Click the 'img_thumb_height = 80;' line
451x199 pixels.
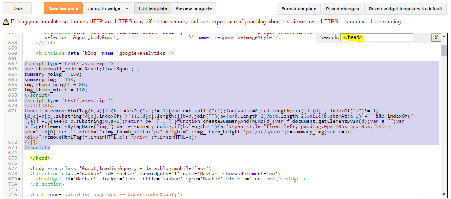56,85
